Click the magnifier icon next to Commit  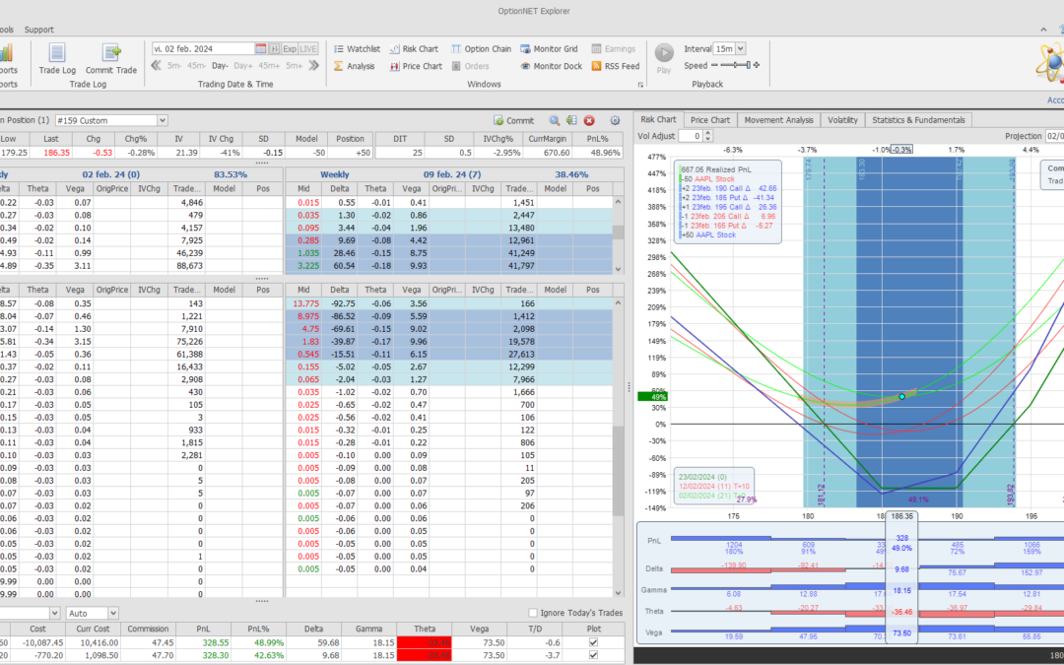pos(555,120)
